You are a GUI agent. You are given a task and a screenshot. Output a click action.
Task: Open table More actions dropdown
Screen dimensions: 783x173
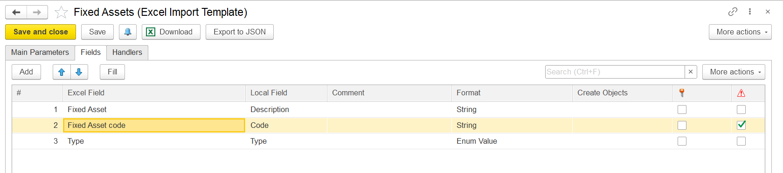click(x=734, y=72)
